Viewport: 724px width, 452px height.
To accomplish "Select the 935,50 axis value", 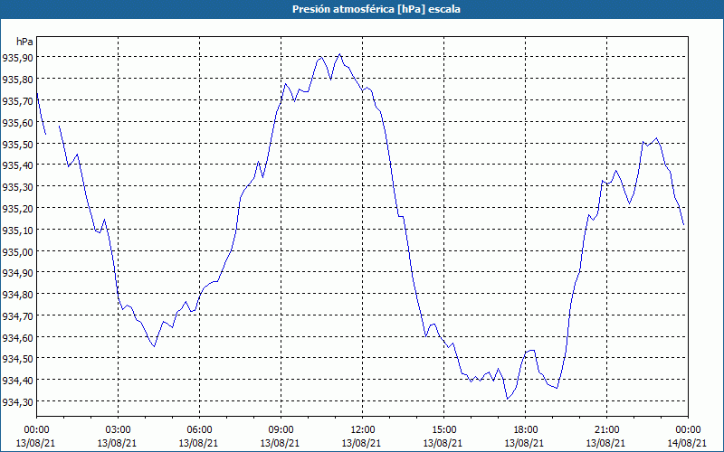I will [17, 144].
